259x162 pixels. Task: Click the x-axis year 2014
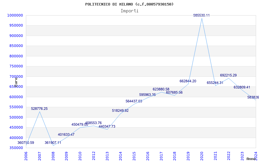point(120,156)
